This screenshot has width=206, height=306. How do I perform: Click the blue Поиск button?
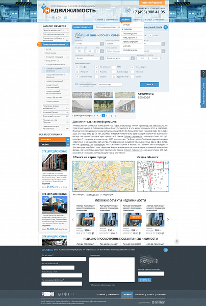tap(149, 85)
